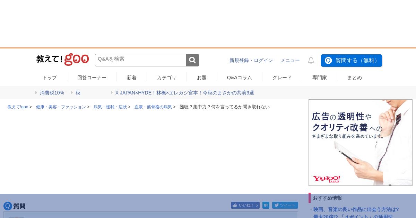This screenshot has width=416, height=218.
Task: Select the 新着 nav tab
Action: coord(132,78)
